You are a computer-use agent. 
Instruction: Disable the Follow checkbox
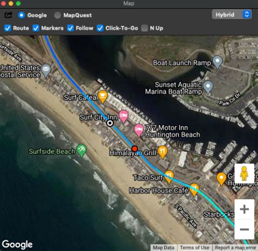coord(70,28)
